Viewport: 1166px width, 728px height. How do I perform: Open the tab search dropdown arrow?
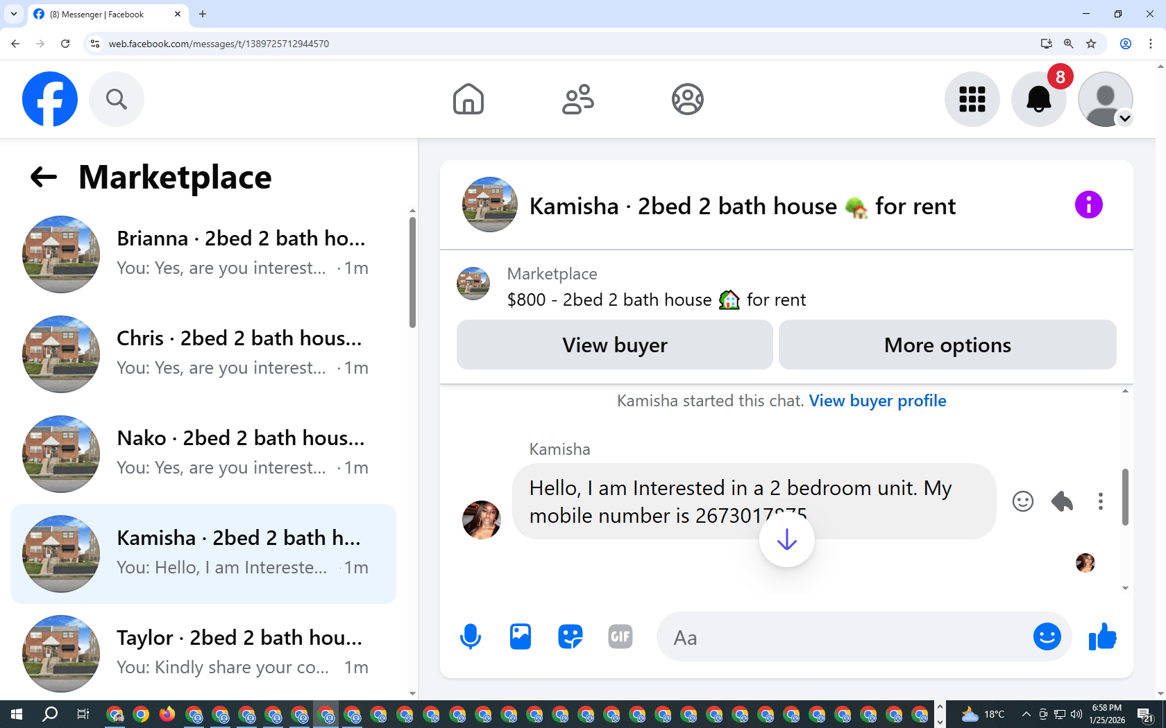[14, 14]
